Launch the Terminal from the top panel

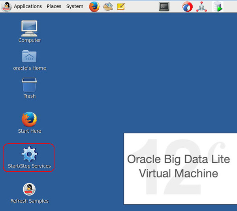tap(164, 7)
